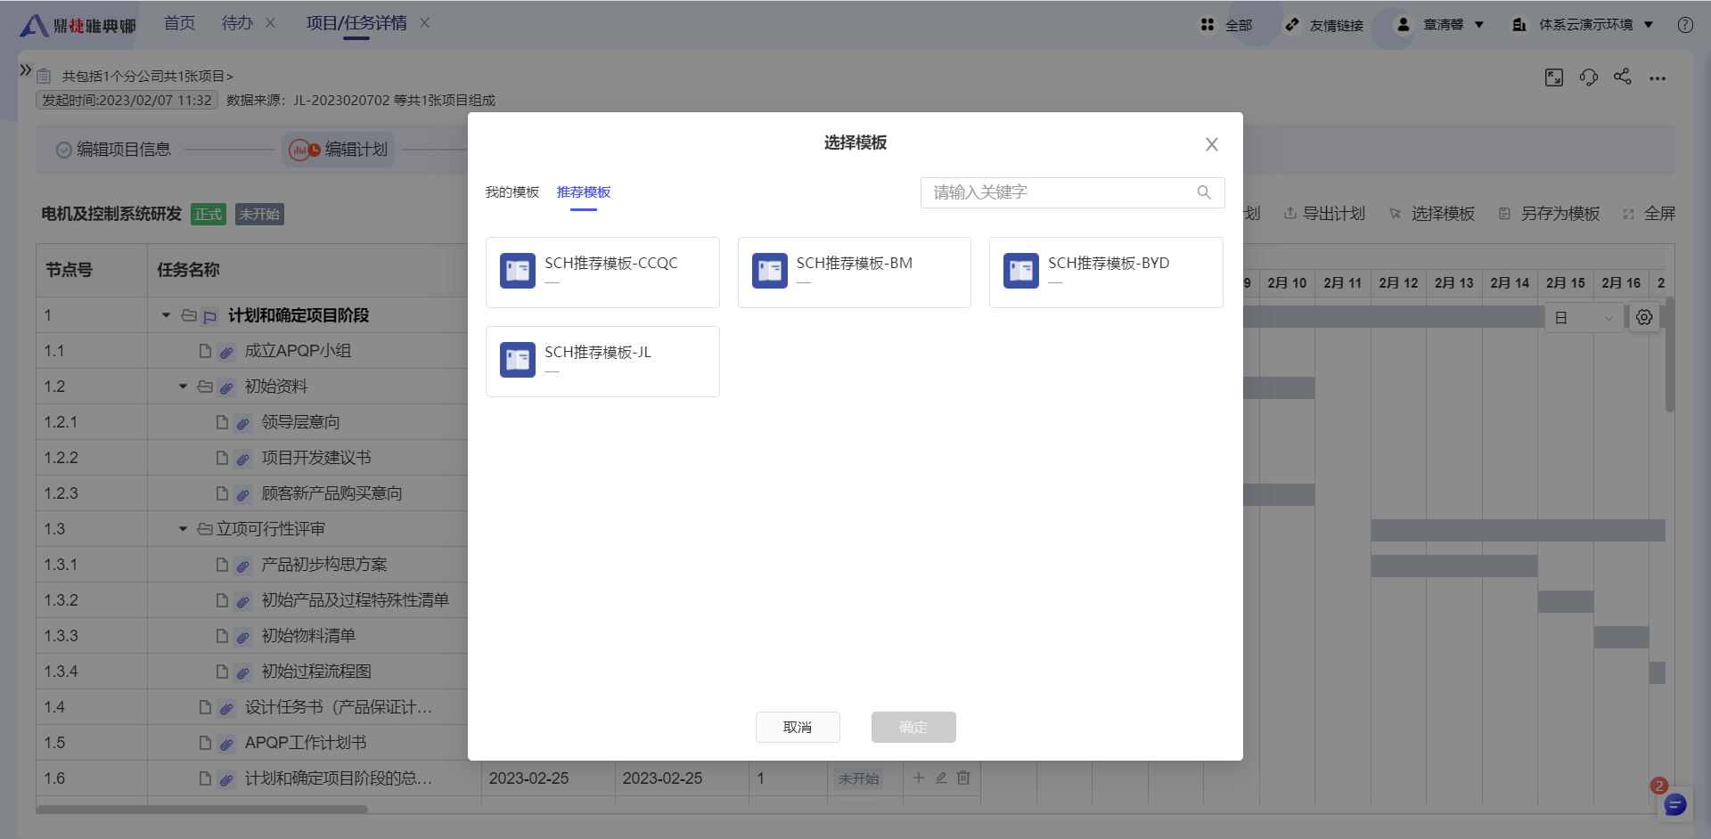The height and width of the screenshot is (839, 1711).
Task: Click attachment icon for 项目开发建议书
Action: 243,459
